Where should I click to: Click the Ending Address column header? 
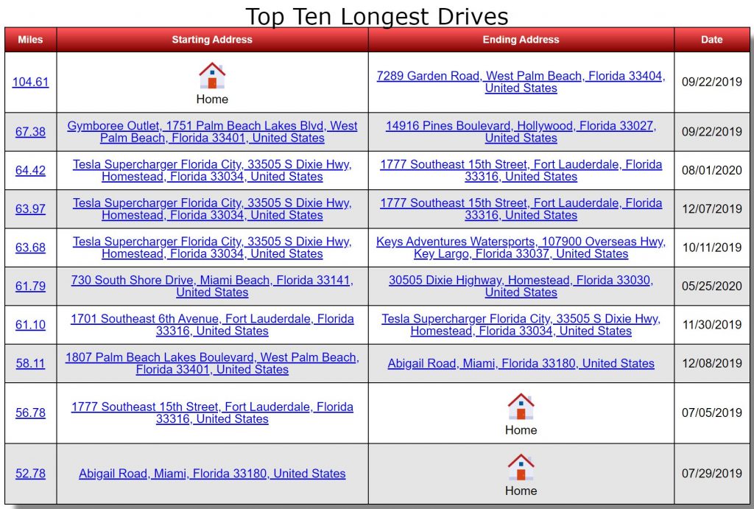coord(521,40)
